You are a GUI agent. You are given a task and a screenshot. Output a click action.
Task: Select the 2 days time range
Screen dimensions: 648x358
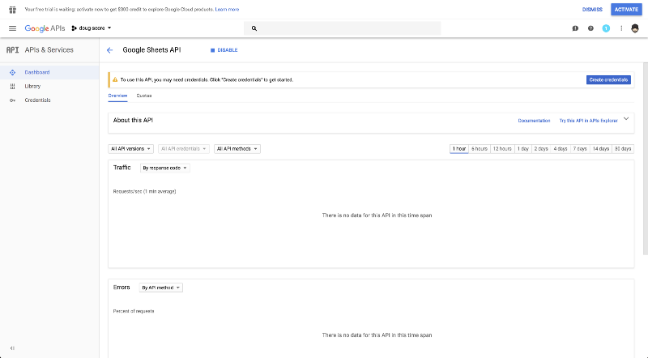541,149
